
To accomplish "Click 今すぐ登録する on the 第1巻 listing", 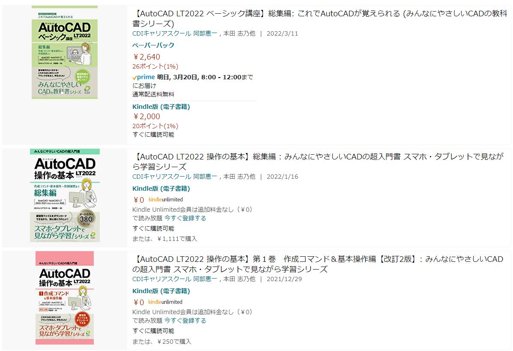I will tap(185, 321).
